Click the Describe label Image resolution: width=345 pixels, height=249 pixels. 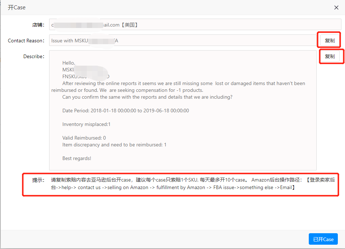point(34,56)
